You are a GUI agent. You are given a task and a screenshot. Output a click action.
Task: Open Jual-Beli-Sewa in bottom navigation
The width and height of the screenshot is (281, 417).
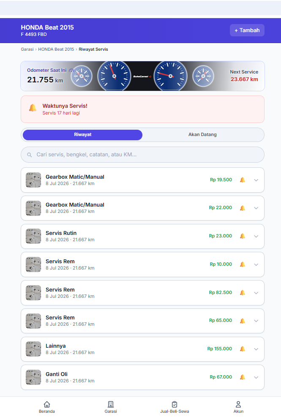coord(175,407)
